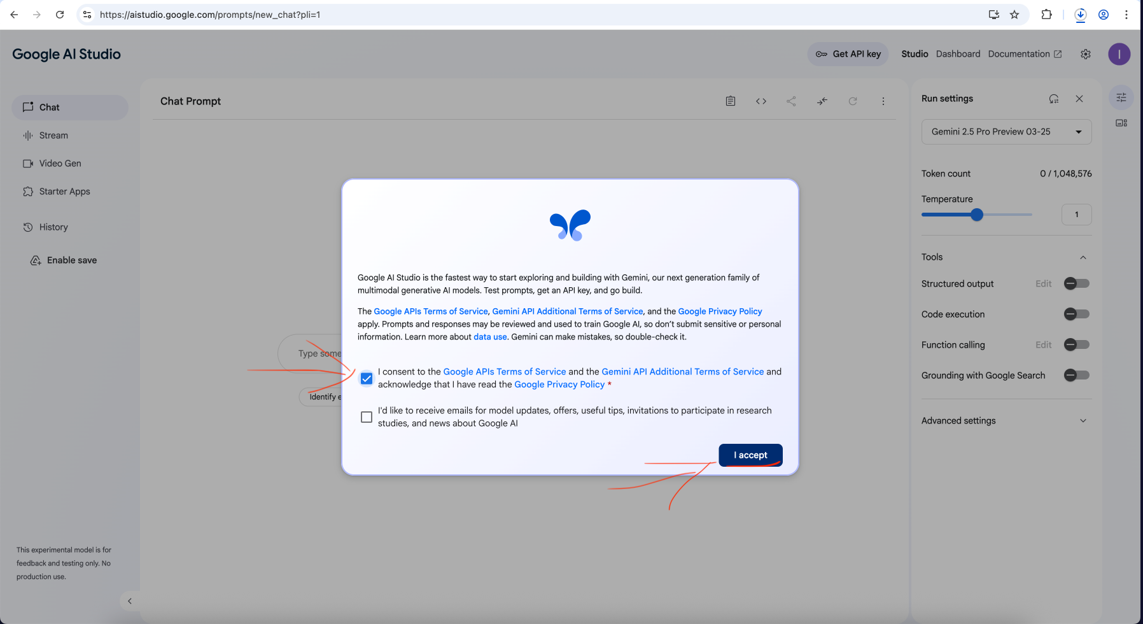
Task: Open the AI Studio settings gear
Action: point(1086,54)
